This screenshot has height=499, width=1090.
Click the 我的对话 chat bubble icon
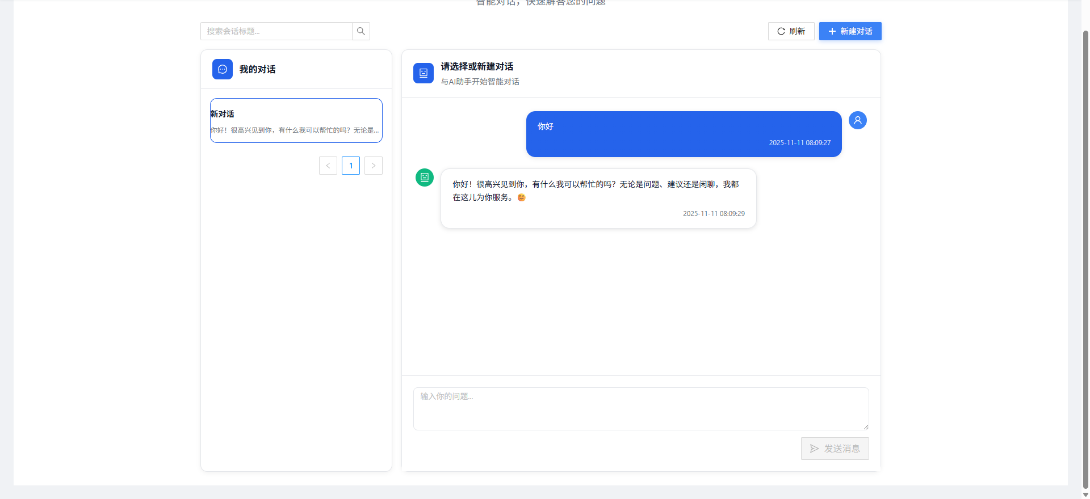coord(223,69)
